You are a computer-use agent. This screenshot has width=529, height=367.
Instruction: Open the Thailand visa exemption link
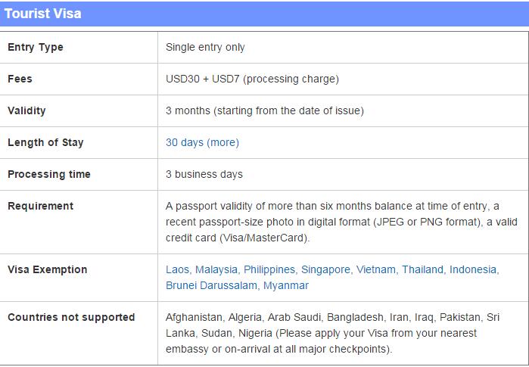(x=422, y=269)
